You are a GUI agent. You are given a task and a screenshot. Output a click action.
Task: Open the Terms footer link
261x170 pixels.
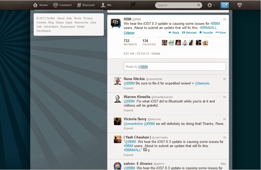(77, 18)
